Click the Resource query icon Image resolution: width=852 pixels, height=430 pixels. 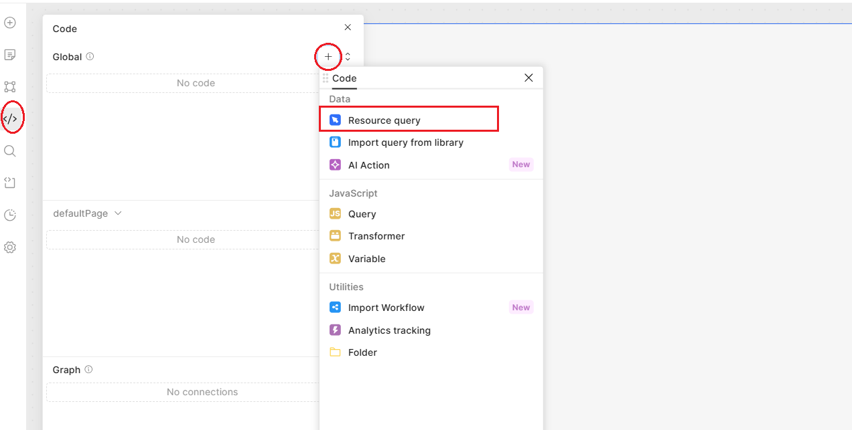click(335, 120)
